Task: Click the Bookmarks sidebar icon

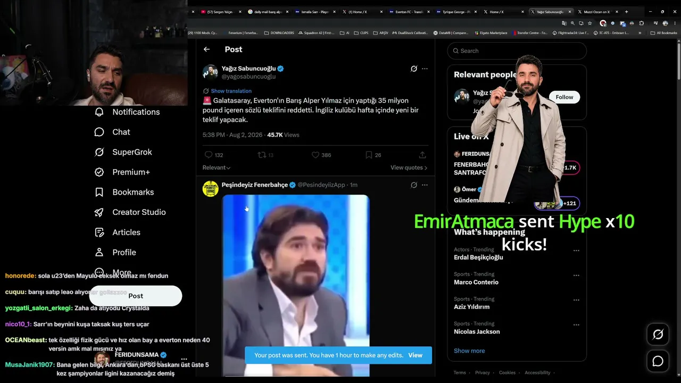Action: coord(99,192)
